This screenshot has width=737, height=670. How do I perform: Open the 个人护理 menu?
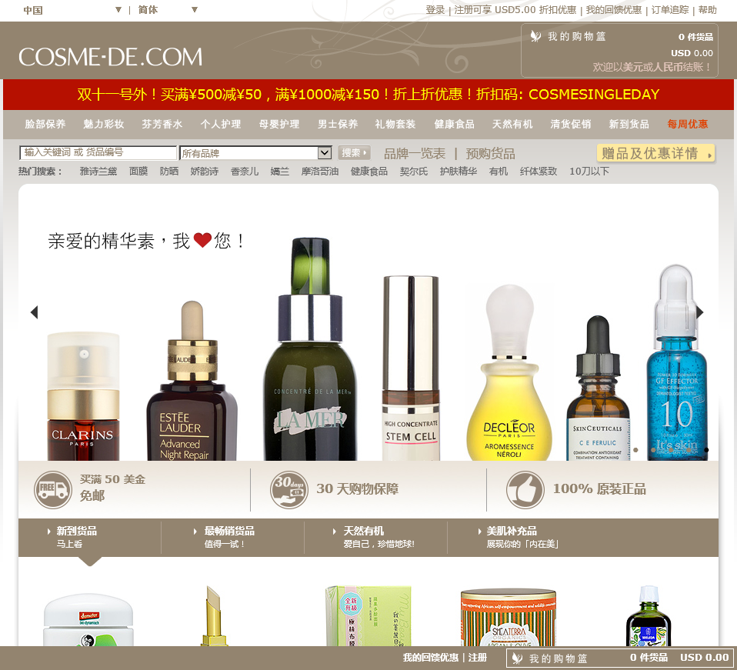coord(221,124)
